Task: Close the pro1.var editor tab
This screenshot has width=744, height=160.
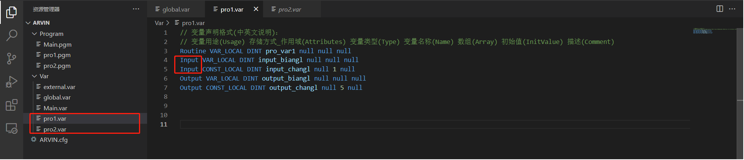Action: [256, 9]
